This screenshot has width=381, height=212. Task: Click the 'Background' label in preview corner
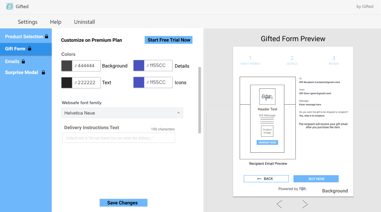(335, 191)
